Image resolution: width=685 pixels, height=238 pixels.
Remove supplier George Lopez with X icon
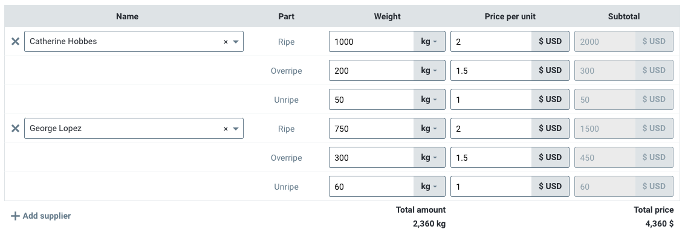15,129
